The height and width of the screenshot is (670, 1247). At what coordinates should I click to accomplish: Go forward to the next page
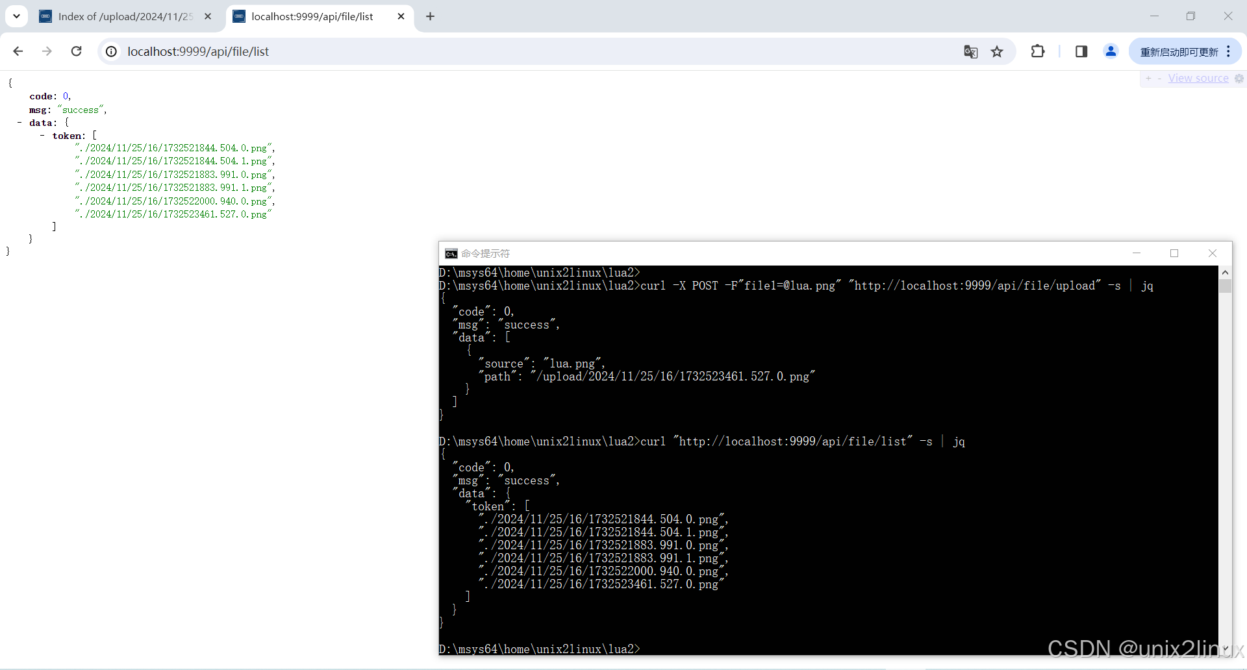pos(47,51)
